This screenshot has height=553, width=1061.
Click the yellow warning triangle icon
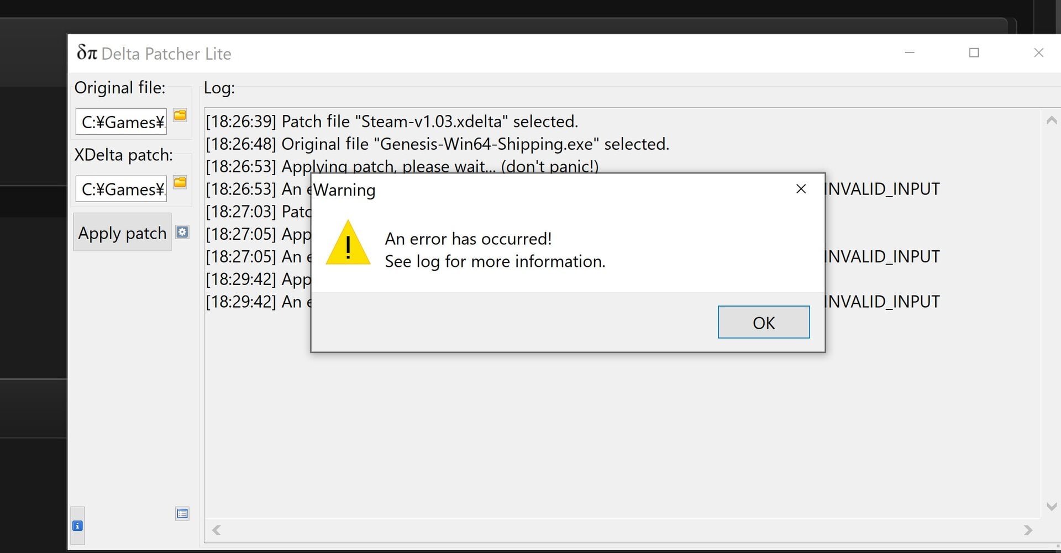click(x=348, y=243)
